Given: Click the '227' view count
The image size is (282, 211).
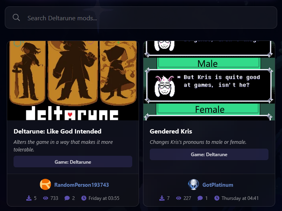Looking at the screenshot, I should tap(187, 198).
